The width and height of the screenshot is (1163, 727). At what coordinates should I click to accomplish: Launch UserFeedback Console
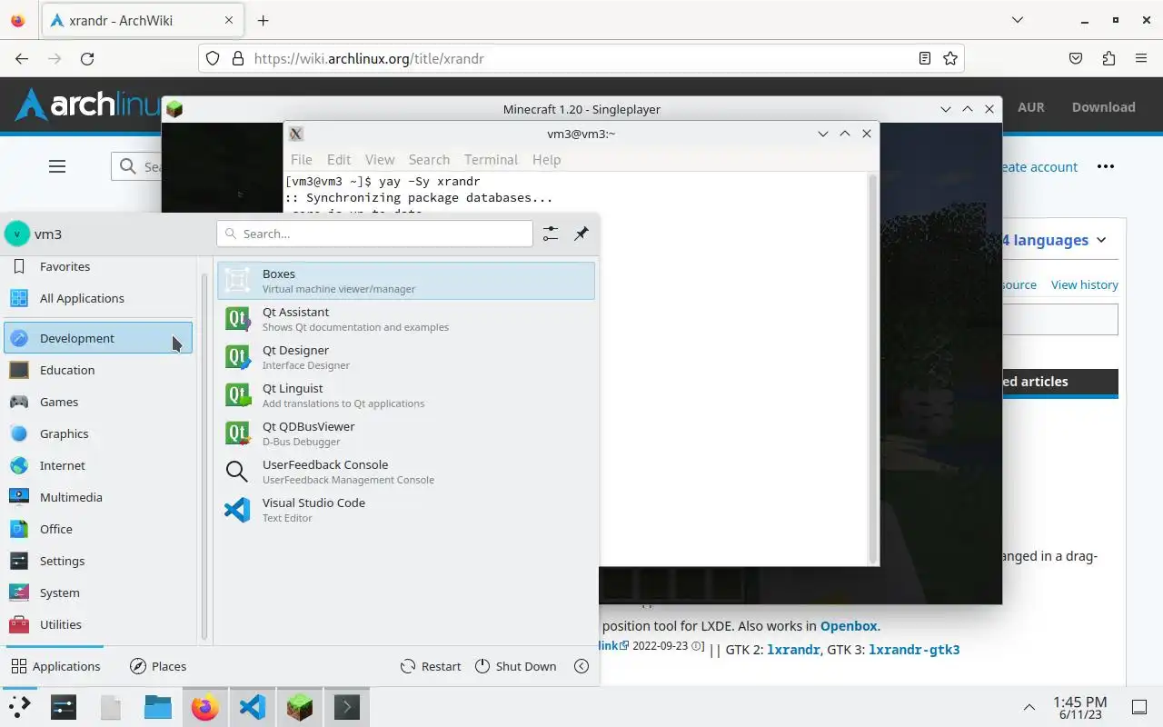406,472
